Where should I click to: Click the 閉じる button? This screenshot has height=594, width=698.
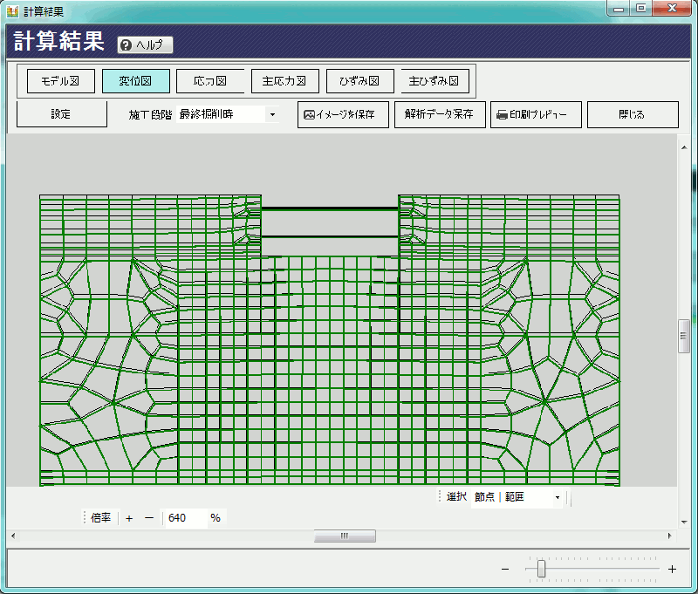coord(633,115)
